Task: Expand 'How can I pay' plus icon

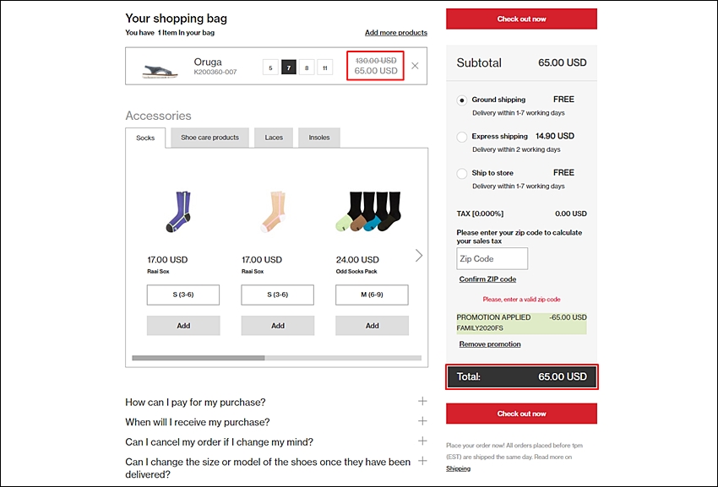Action: (x=422, y=402)
